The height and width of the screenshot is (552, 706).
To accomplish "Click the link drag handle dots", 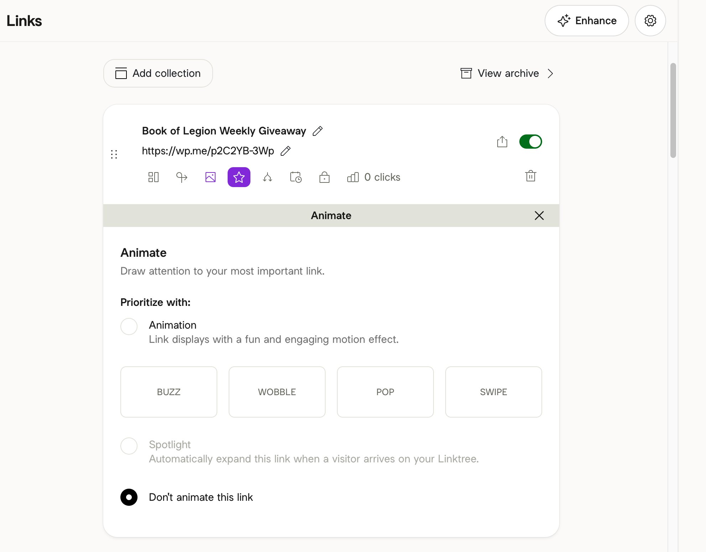I will 114,154.
